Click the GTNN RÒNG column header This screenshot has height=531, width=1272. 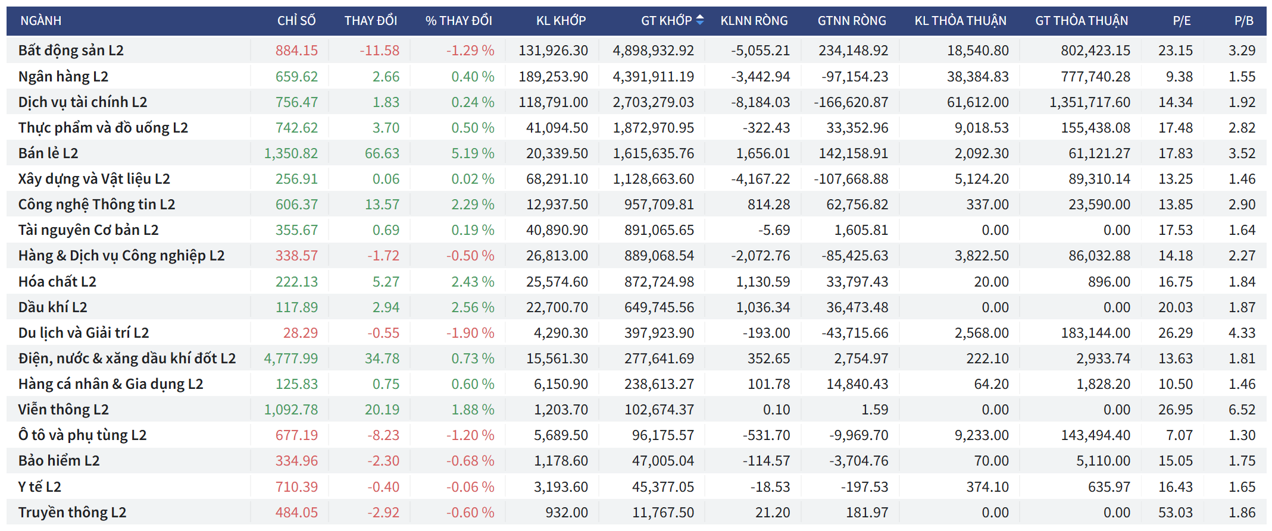[851, 21]
